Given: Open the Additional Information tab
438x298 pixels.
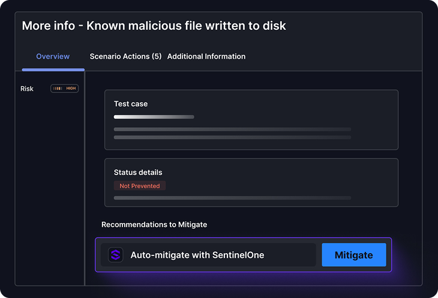Looking at the screenshot, I should click(x=206, y=56).
